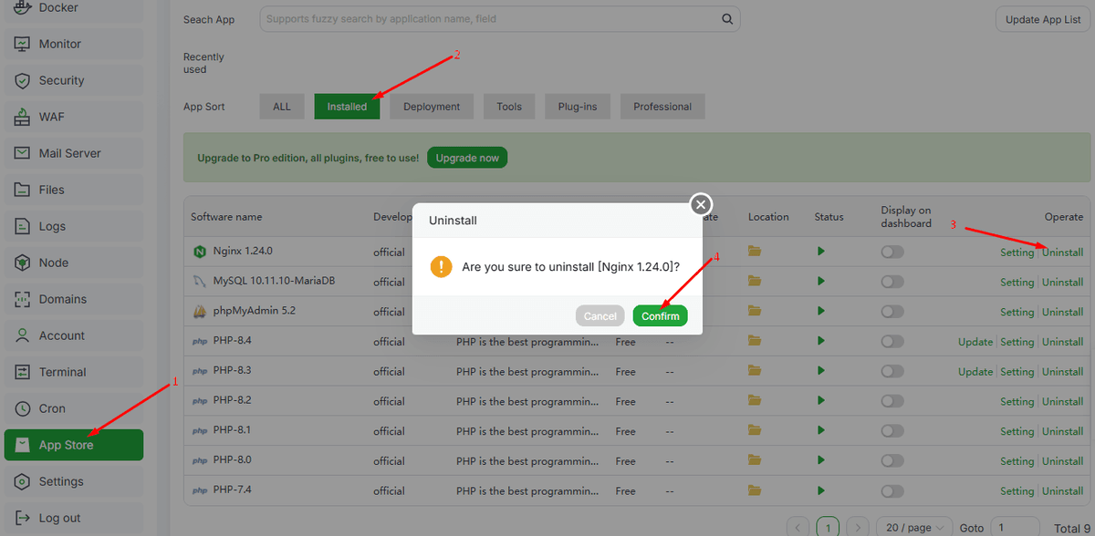Click the search magnifier icon
The image size is (1095, 536).
point(727,19)
